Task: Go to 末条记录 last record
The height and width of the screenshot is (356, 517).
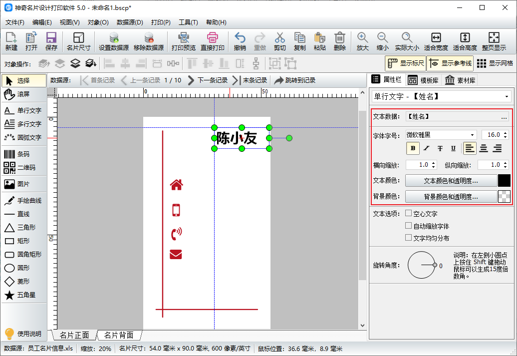Action: [x=250, y=80]
